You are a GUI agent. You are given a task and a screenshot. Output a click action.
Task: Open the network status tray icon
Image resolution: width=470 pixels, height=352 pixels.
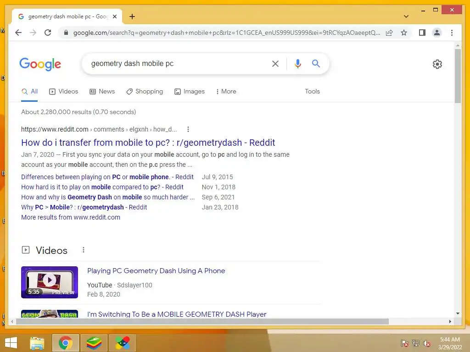[416, 343]
